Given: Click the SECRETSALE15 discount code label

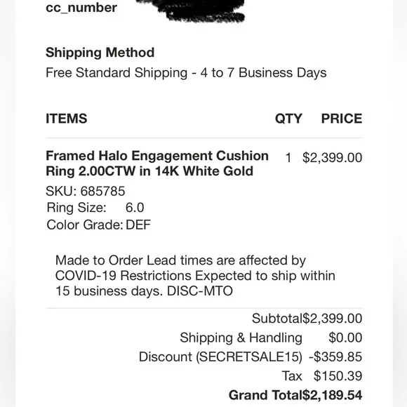Looking at the screenshot, I should [x=249, y=357].
